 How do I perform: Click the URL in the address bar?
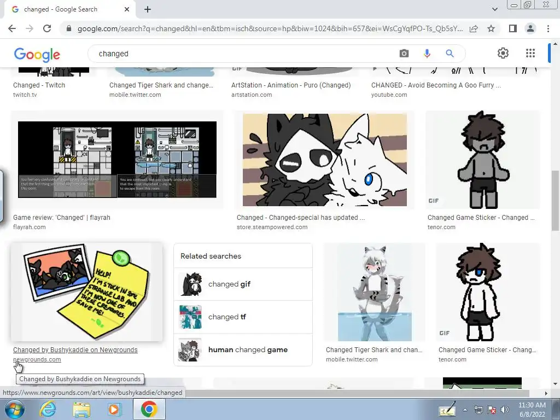click(x=270, y=28)
